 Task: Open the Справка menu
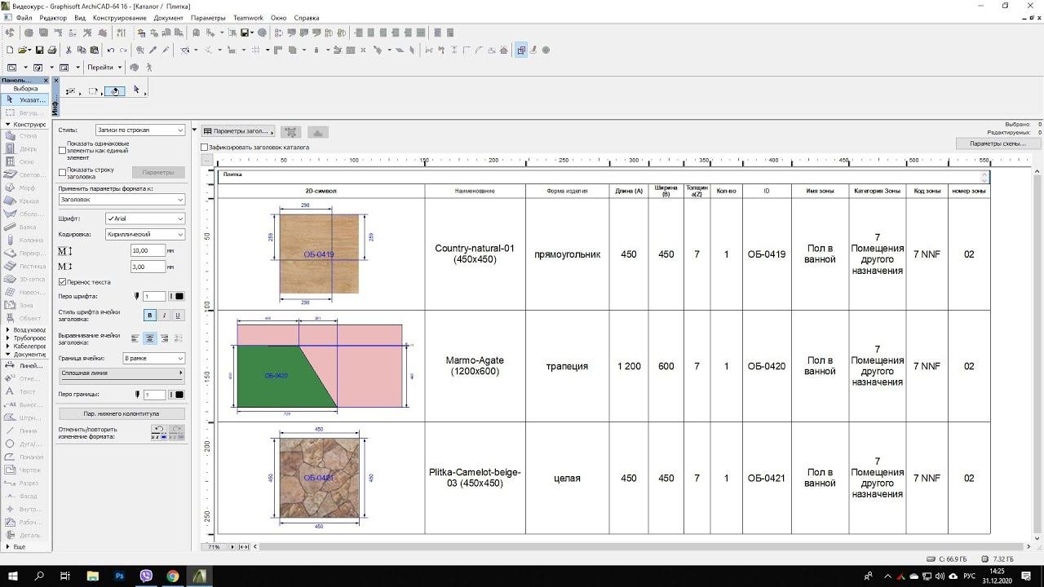coord(306,18)
